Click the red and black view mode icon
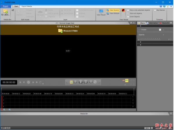The image size is (174, 130). [123, 10]
